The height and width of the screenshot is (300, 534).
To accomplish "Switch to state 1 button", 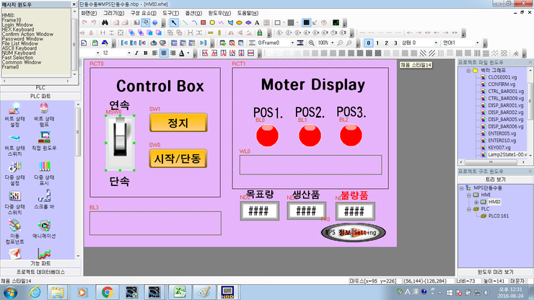I will 377,43.
